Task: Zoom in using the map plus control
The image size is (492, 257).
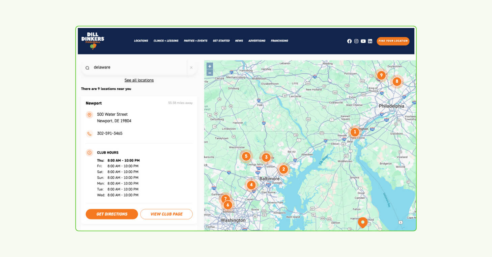Action: pyautogui.click(x=210, y=66)
